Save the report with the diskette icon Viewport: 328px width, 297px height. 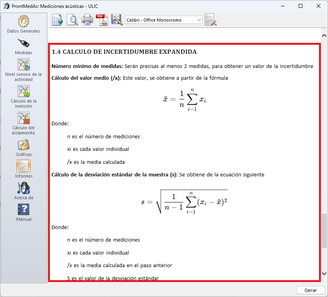(116, 19)
